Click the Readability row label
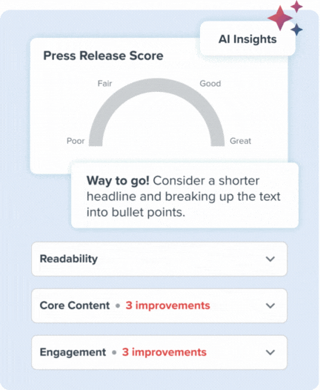 click(69, 259)
